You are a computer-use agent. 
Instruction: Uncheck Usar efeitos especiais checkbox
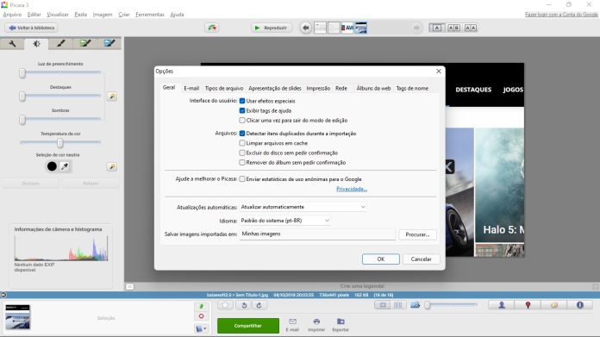tap(242, 101)
